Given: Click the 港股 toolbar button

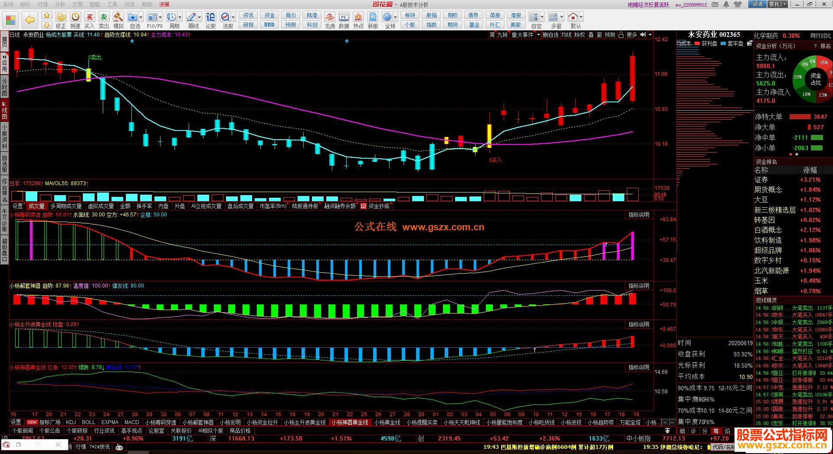Looking at the screenshot, I should tap(516, 15).
